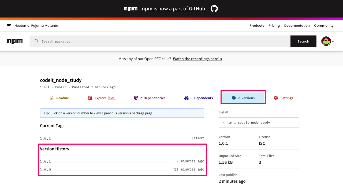
Task: Copy the 'npm i codeit_node_study' install command
Action: coord(259,122)
